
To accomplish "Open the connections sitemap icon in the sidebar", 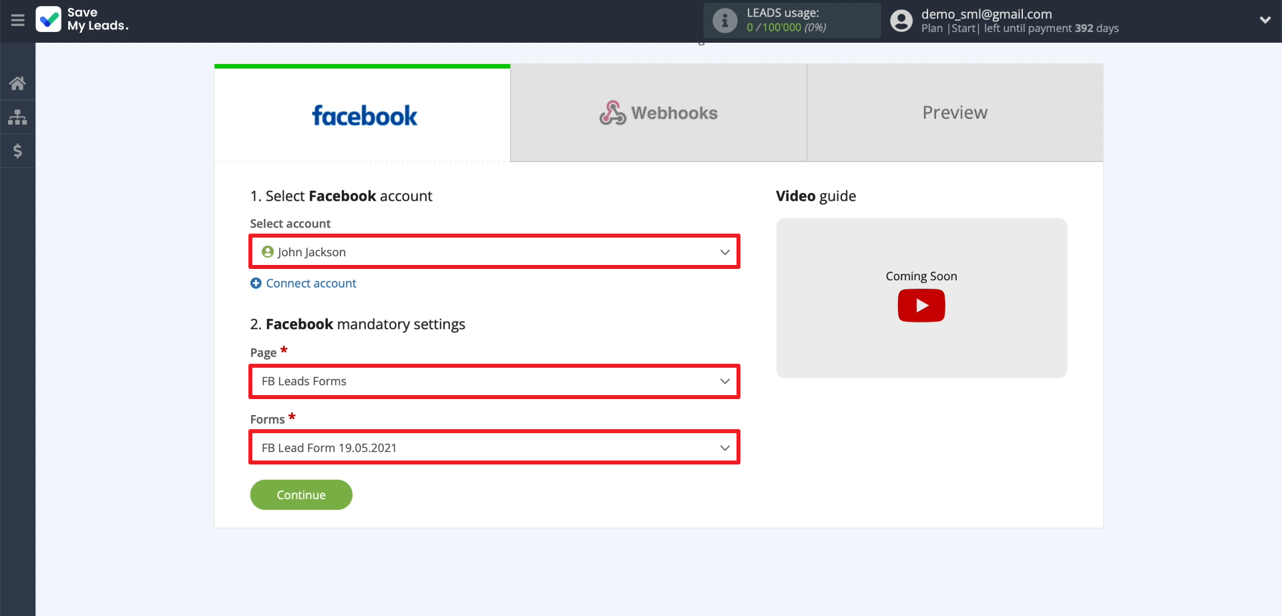I will (17, 117).
